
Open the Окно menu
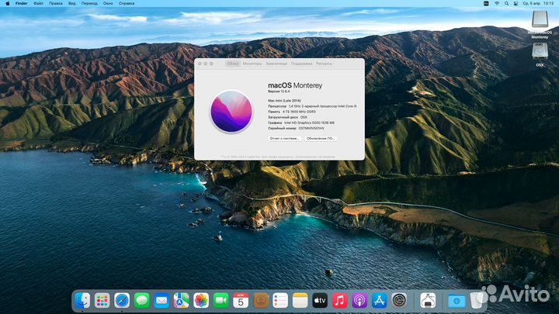[x=108, y=3]
